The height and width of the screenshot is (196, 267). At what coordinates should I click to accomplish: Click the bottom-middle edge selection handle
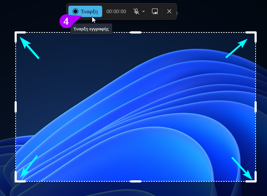pyautogui.click(x=136, y=181)
